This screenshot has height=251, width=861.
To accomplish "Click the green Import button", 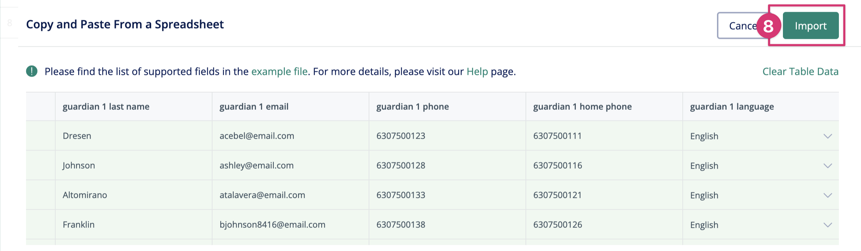I will [x=810, y=26].
